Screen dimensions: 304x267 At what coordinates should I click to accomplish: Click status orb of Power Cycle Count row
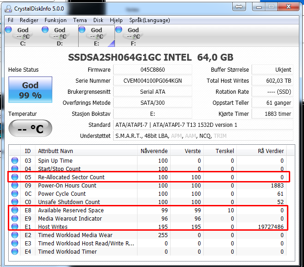click(15, 193)
